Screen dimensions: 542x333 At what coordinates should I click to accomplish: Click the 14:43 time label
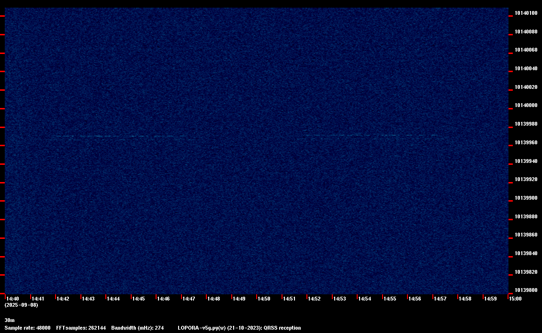(88, 299)
